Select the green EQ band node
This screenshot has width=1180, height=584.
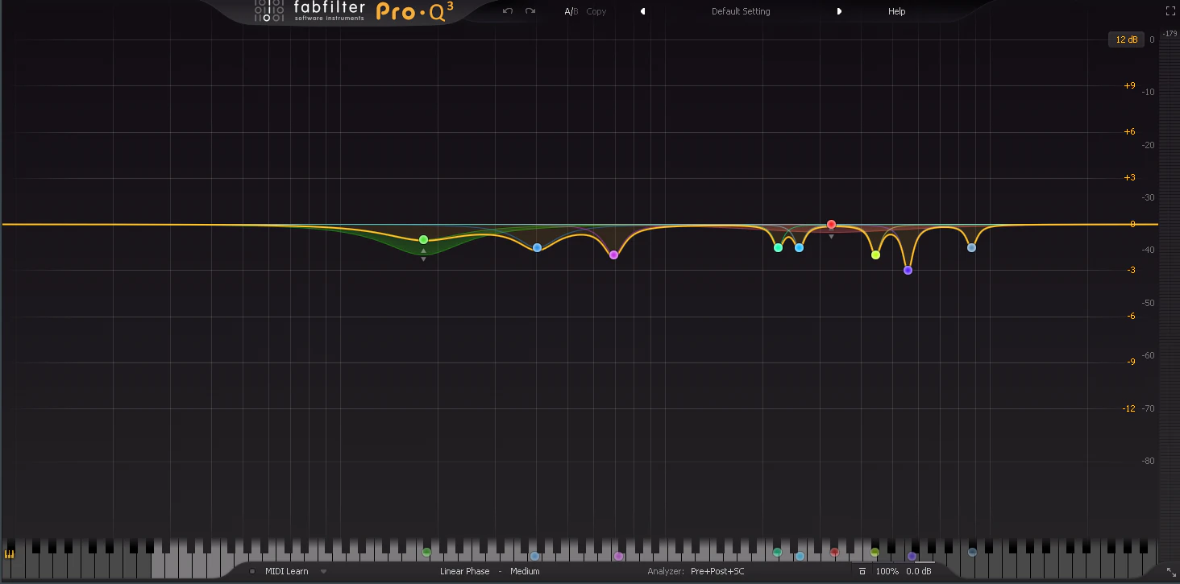pyautogui.click(x=423, y=239)
